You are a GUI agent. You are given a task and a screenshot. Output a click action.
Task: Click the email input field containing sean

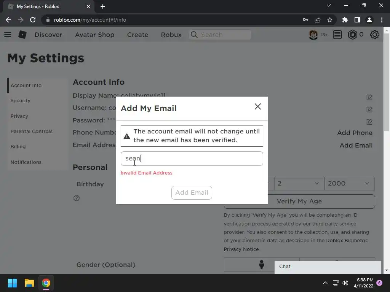192,159
